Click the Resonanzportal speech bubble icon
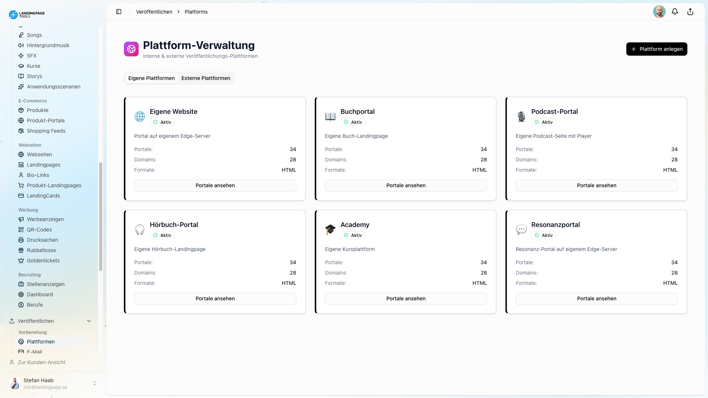Screen dimensions: 708x398 521,229
